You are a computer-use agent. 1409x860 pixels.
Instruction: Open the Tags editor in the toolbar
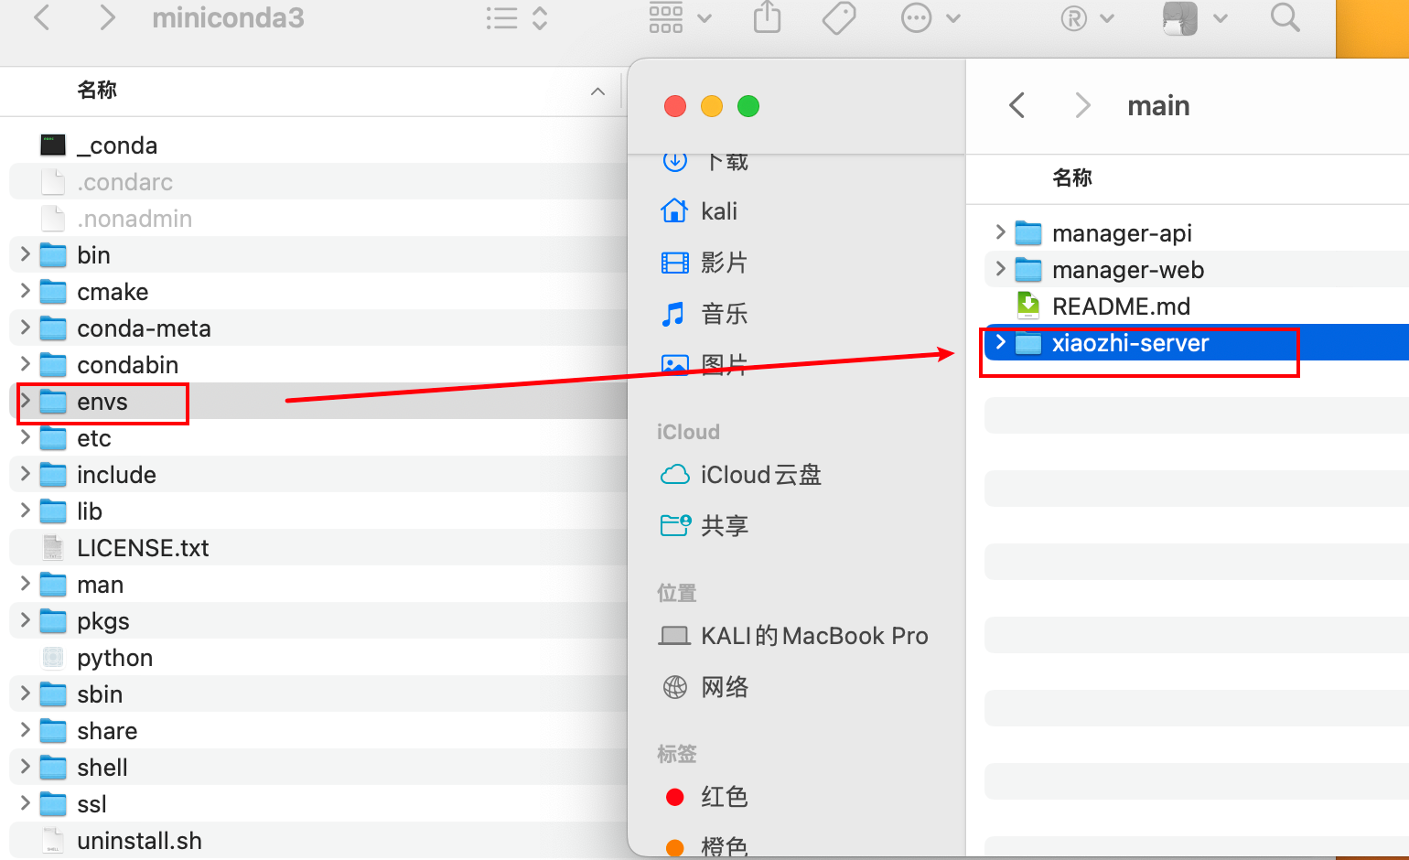click(x=839, y=17)
